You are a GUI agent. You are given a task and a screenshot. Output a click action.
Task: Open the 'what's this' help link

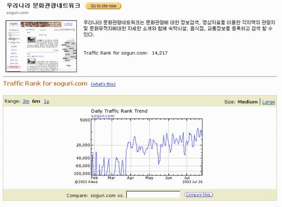[x=103, y=84]
